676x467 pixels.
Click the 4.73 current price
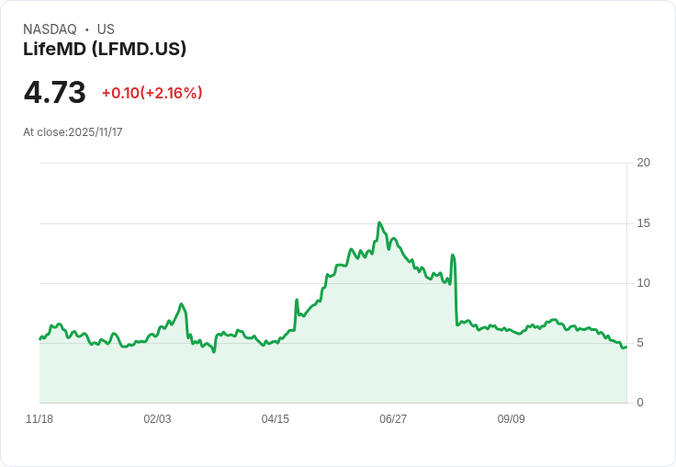54,92
